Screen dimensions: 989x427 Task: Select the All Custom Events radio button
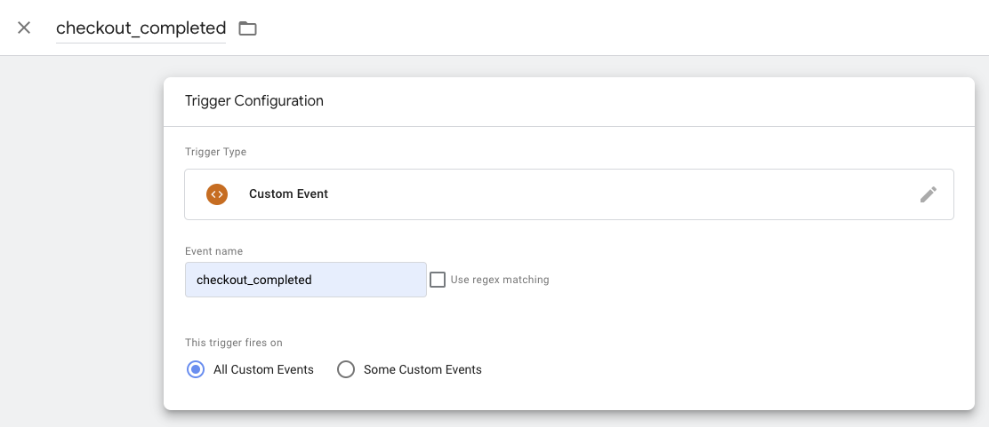coord(196,369)
